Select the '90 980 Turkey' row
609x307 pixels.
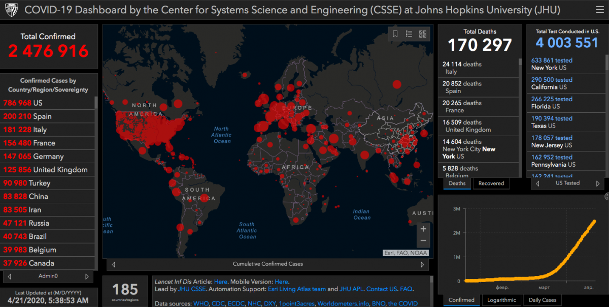point(48,183)
